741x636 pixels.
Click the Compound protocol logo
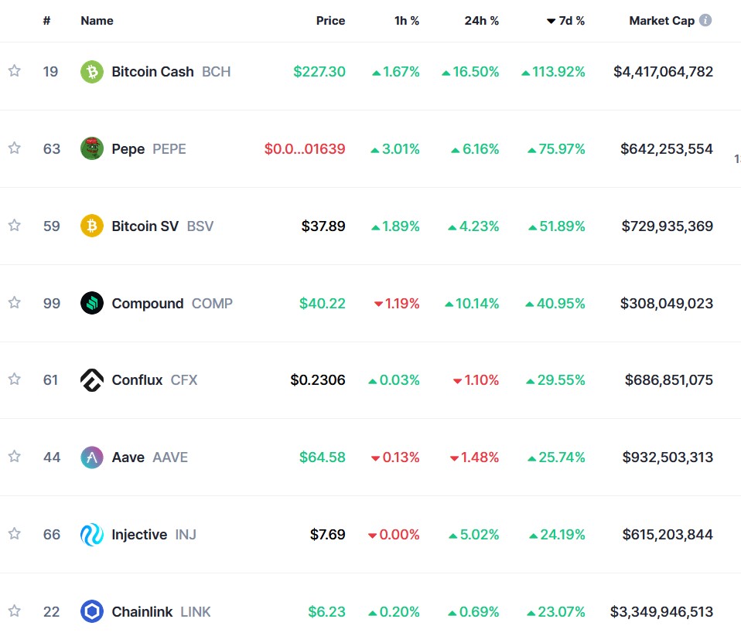pyautogui.click(x=92, y=303)
